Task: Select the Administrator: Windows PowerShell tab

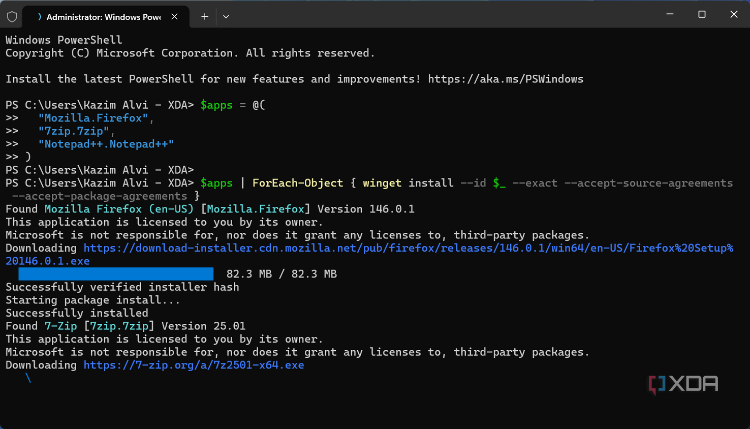Action: pos(107,17)
